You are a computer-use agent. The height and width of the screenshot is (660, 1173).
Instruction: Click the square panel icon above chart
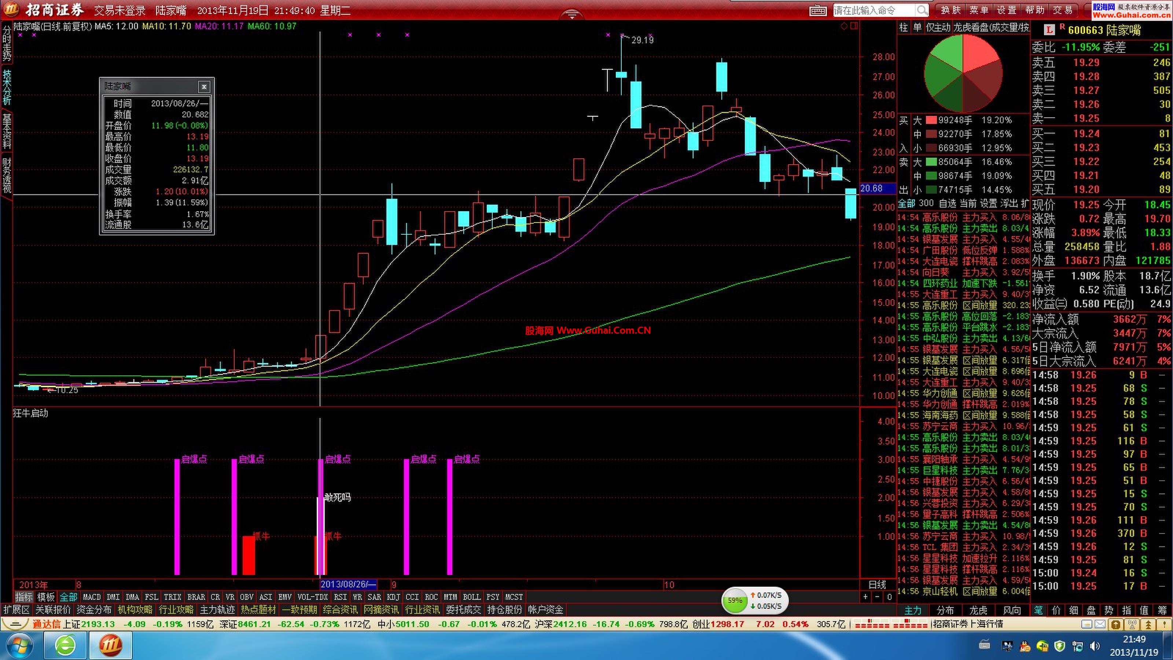coord(854,26)
